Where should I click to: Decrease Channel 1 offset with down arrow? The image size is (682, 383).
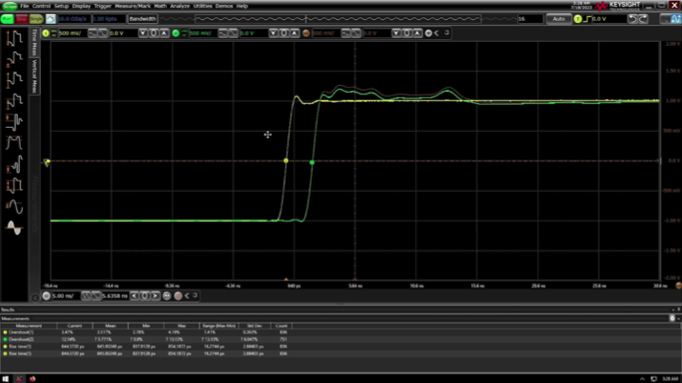(x=143, y=33)
